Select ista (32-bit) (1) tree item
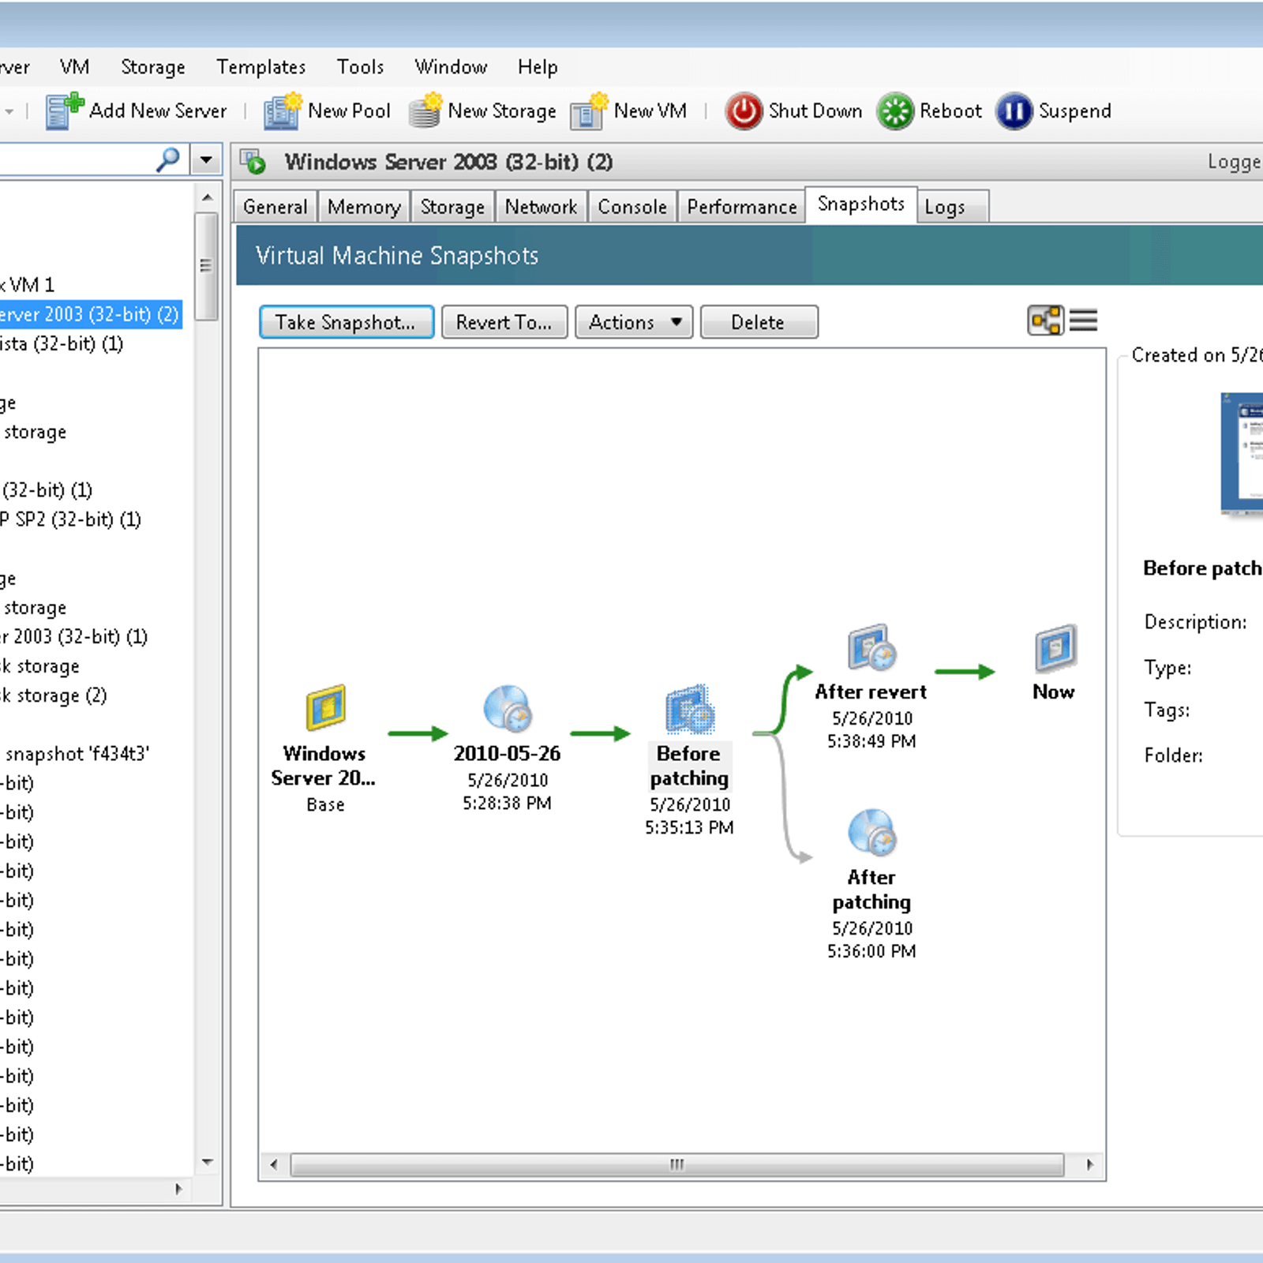 (62, 344)
